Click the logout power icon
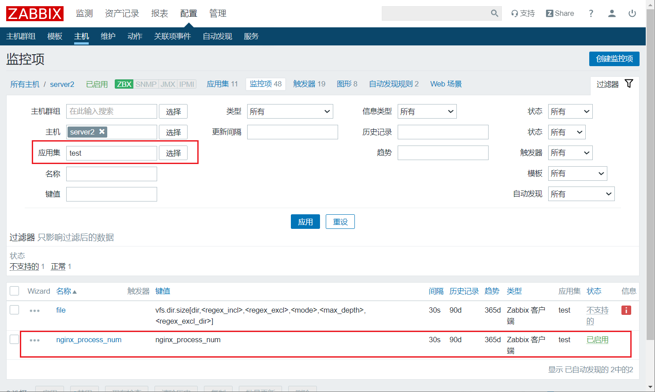The image size is (655, 392). 632,14
